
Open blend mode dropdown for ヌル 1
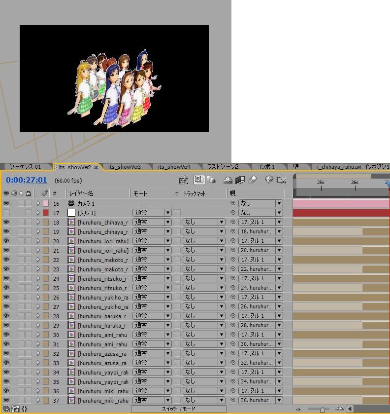click(152, 213)
